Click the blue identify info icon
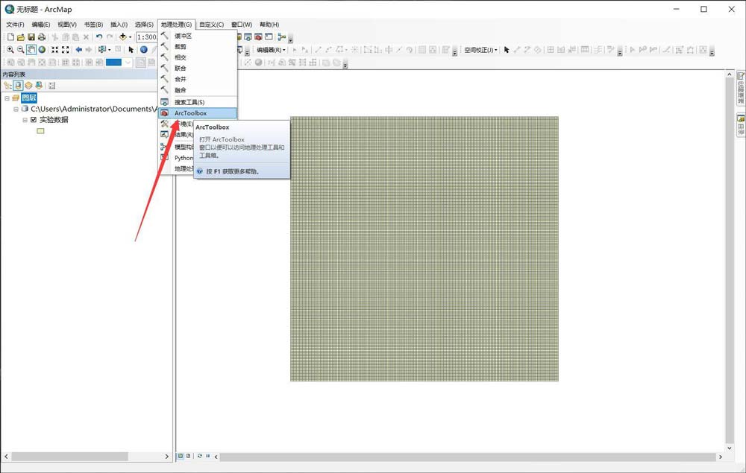 point(144,49)
